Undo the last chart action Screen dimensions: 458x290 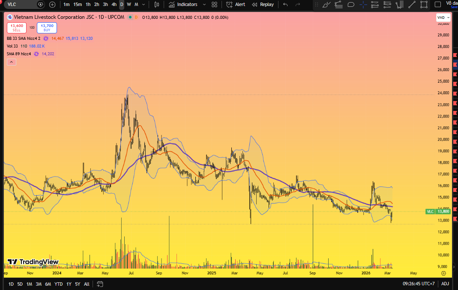pos(285,4)
